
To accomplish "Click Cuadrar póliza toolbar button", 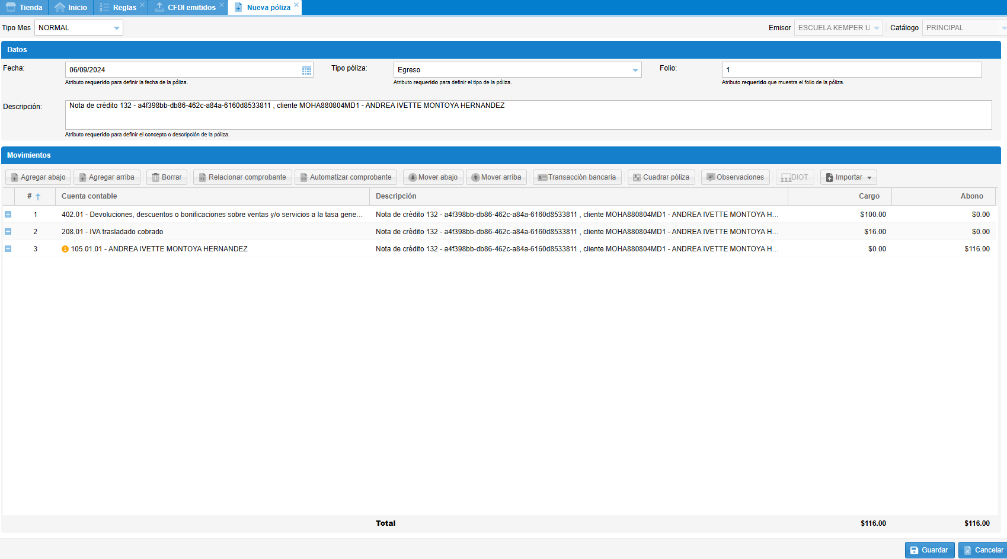I will [661, 177].
